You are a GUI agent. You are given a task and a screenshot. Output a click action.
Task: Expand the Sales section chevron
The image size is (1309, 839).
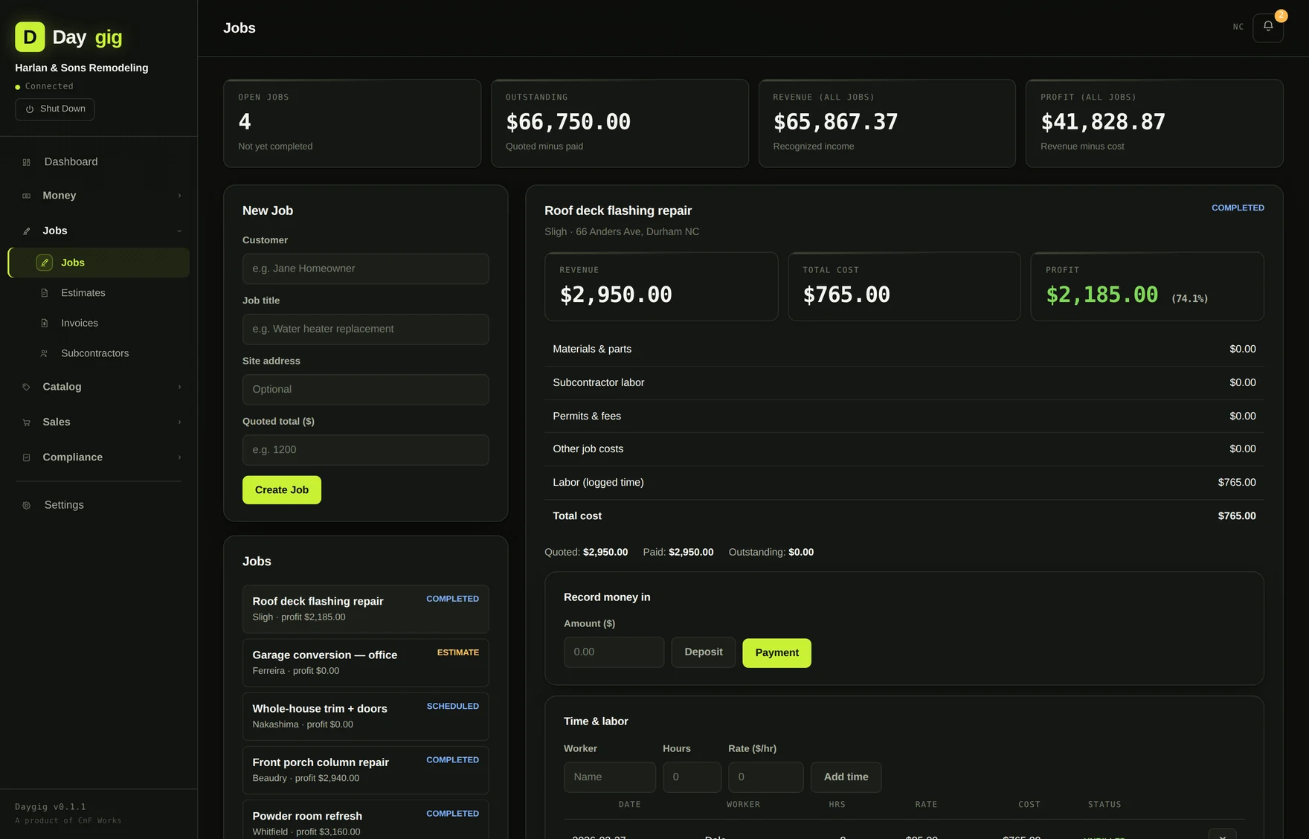click(x=179, y=422)
